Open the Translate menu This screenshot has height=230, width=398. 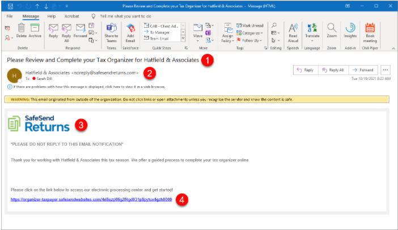point(312,33)
